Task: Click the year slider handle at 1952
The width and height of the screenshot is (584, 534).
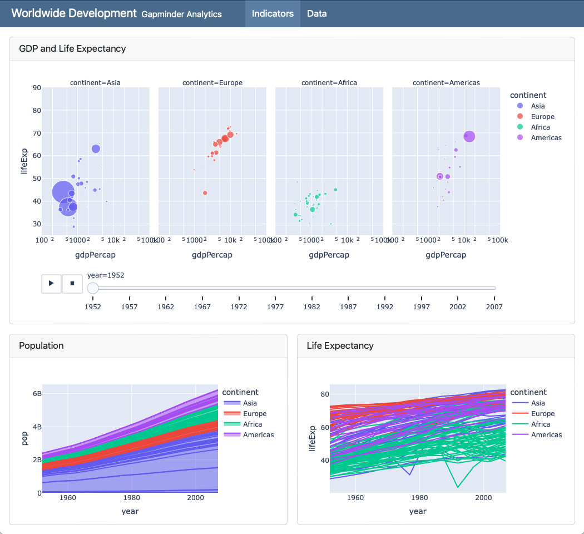Action: (93, 288)
